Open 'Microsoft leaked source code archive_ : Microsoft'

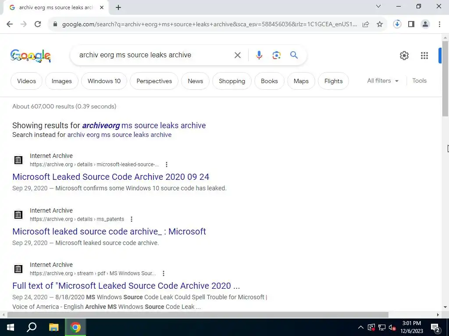click(x=109, y=231)
